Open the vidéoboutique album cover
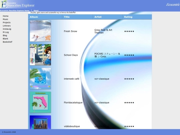 click(x=40, y=122)
